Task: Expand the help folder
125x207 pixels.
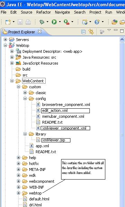Action: (x=18, y=158)
